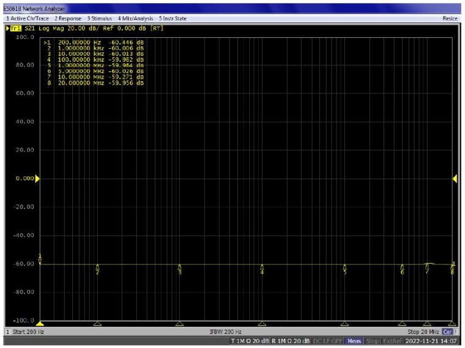Screen dimensions: 465x348
Task: Select marker 6 triangle on the trace
Action: click(402, 266)
